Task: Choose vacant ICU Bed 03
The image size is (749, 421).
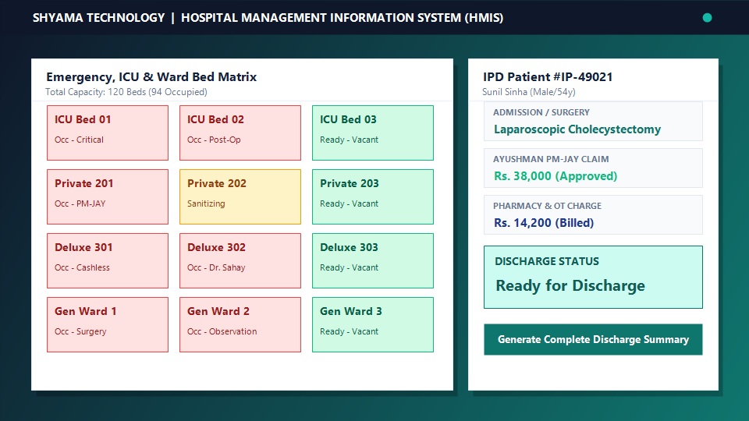Action: (373, 133)
